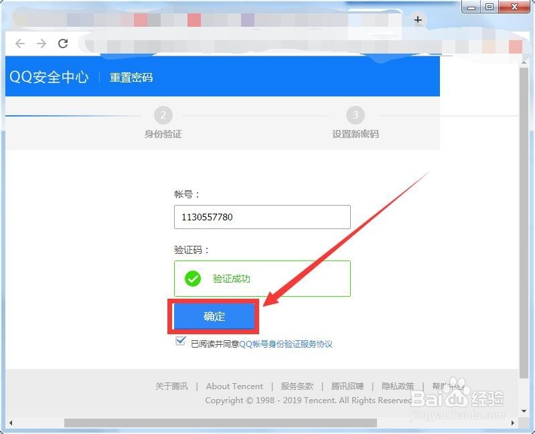Click the scroll right arrow
The width and height of the screenshot is (535, 434).
512,423
